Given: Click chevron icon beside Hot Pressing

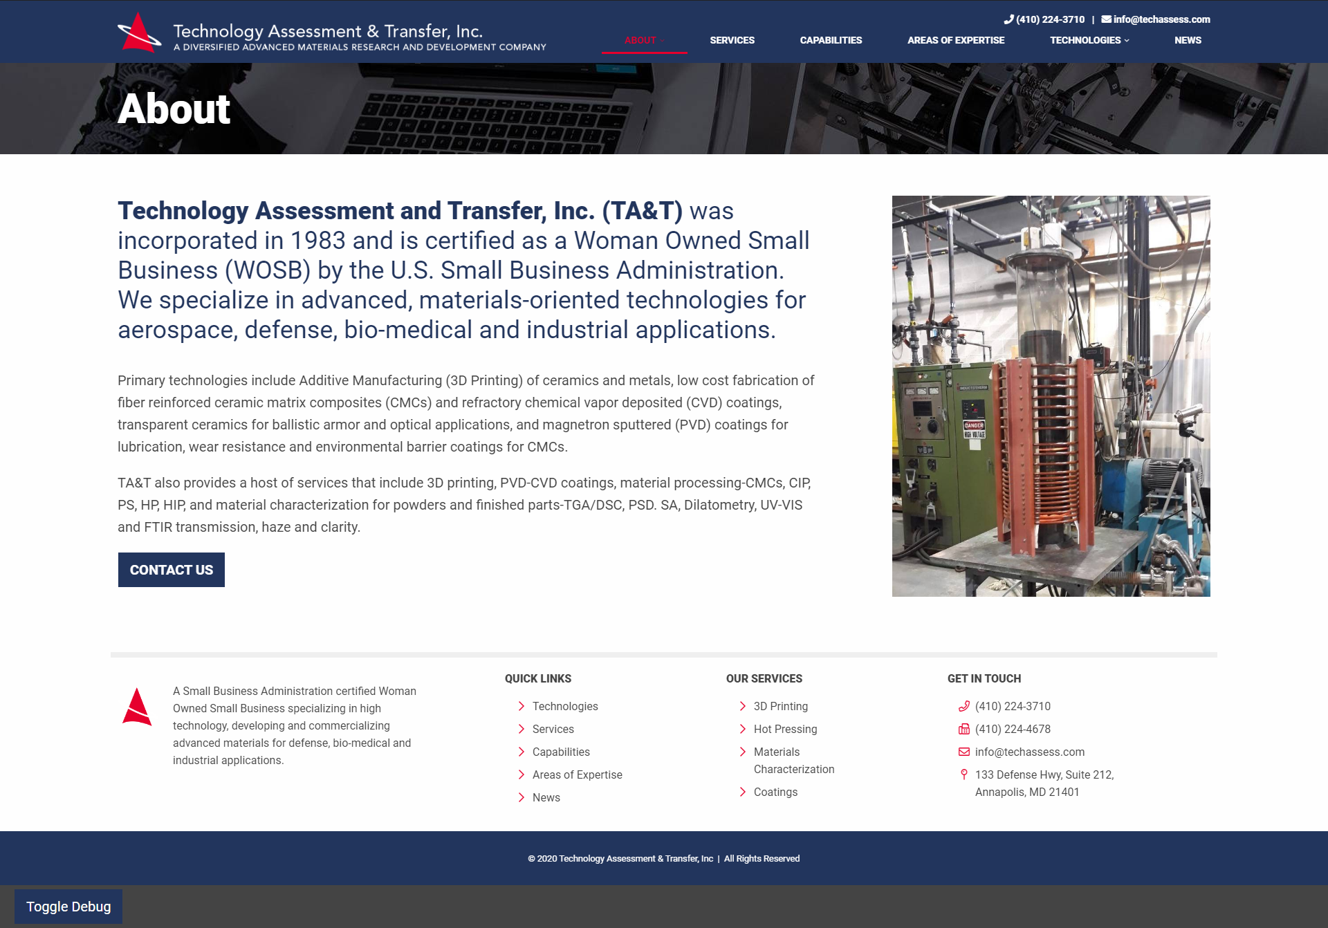Looking at the screenshot, I should click(743, 729).
